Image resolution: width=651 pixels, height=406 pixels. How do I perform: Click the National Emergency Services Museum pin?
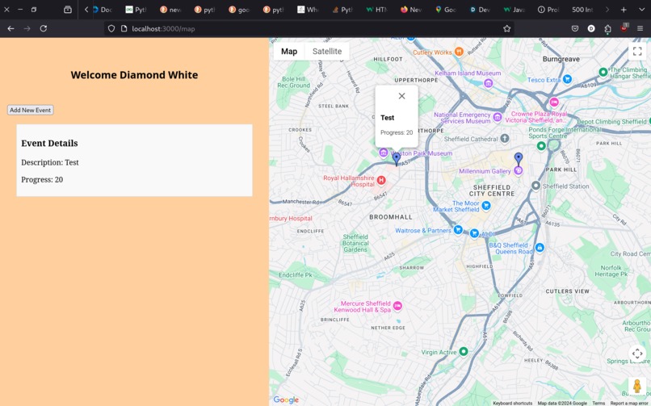tap(497, 117)
